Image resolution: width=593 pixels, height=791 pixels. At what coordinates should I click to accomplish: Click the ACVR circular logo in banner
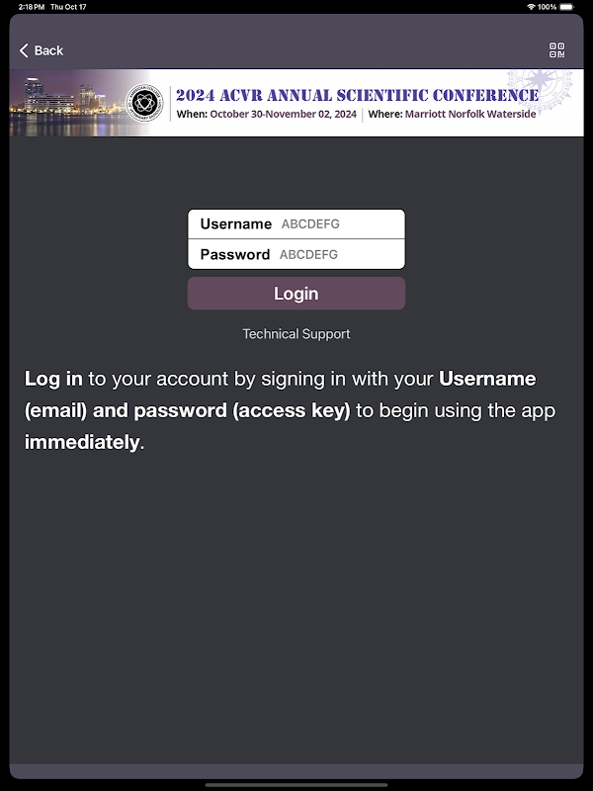[x=144, y=103]
